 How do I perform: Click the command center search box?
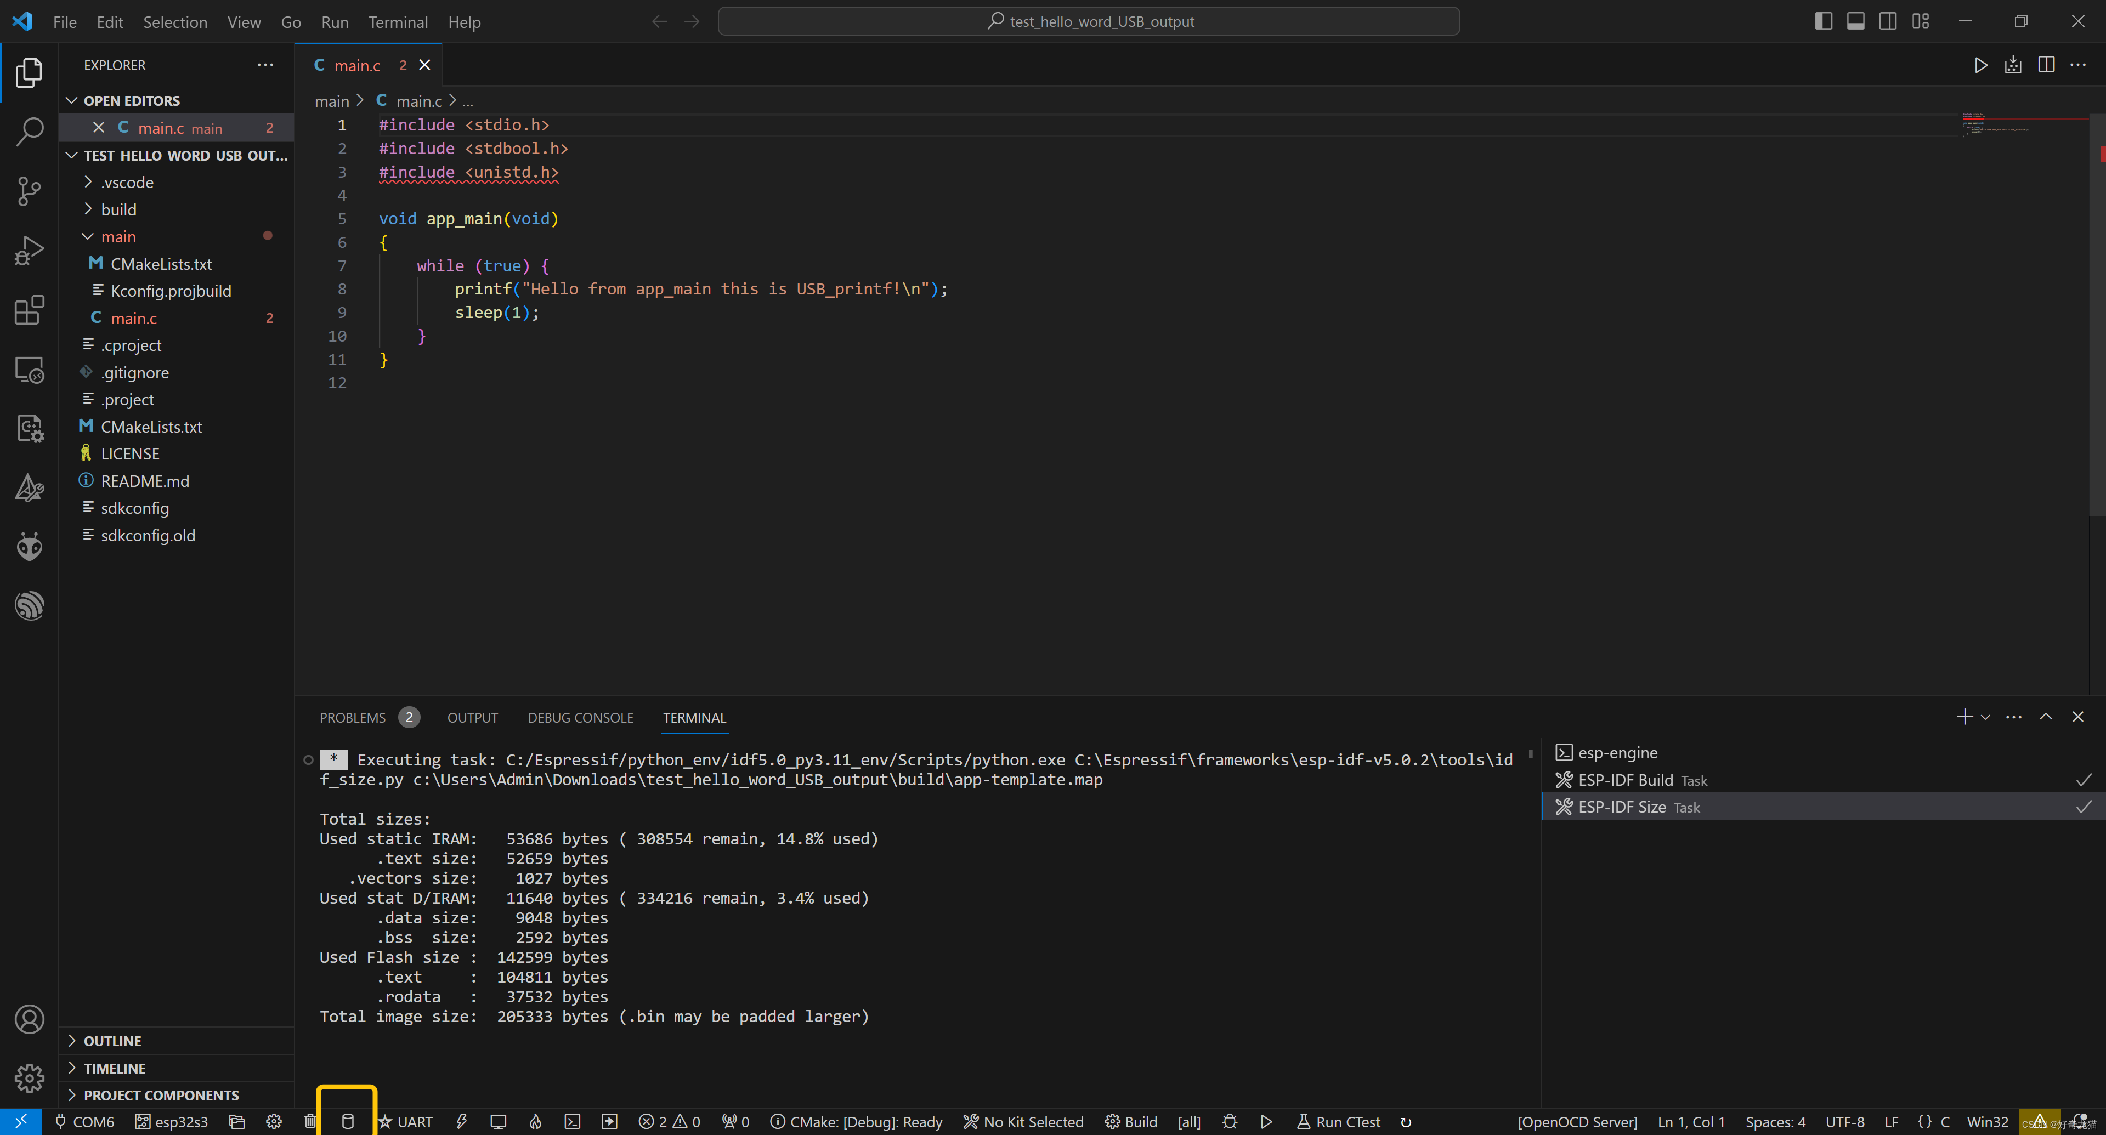pos(1088,21)
